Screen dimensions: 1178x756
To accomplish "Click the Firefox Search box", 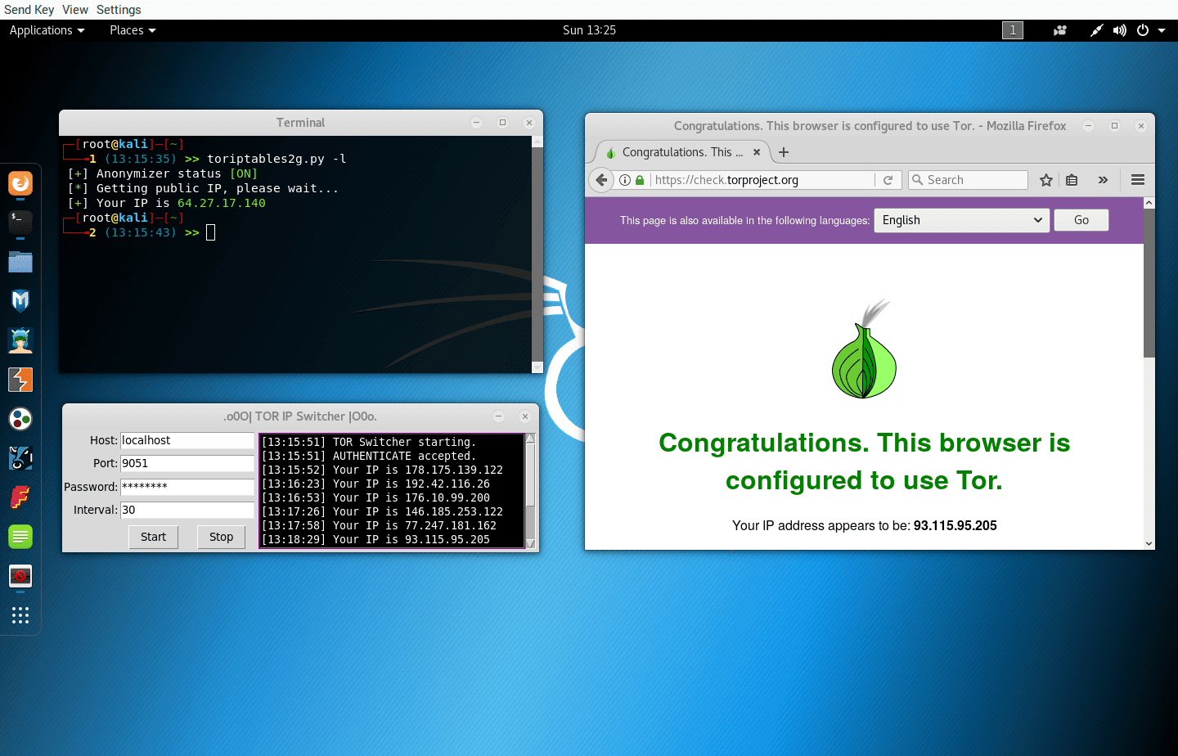I will (x=968, y=180).
